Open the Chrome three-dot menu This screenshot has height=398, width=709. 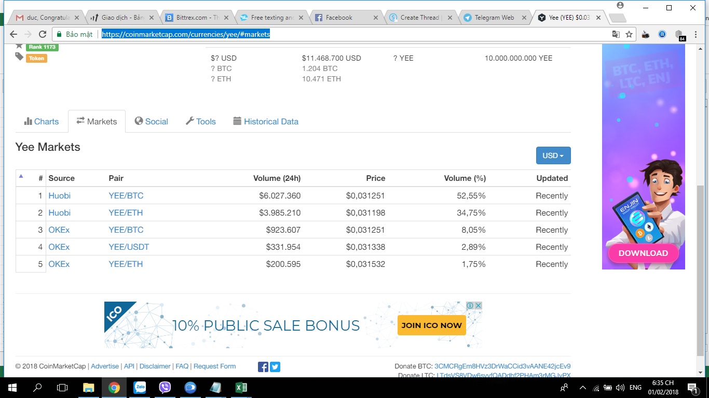(x=697, y=34)
